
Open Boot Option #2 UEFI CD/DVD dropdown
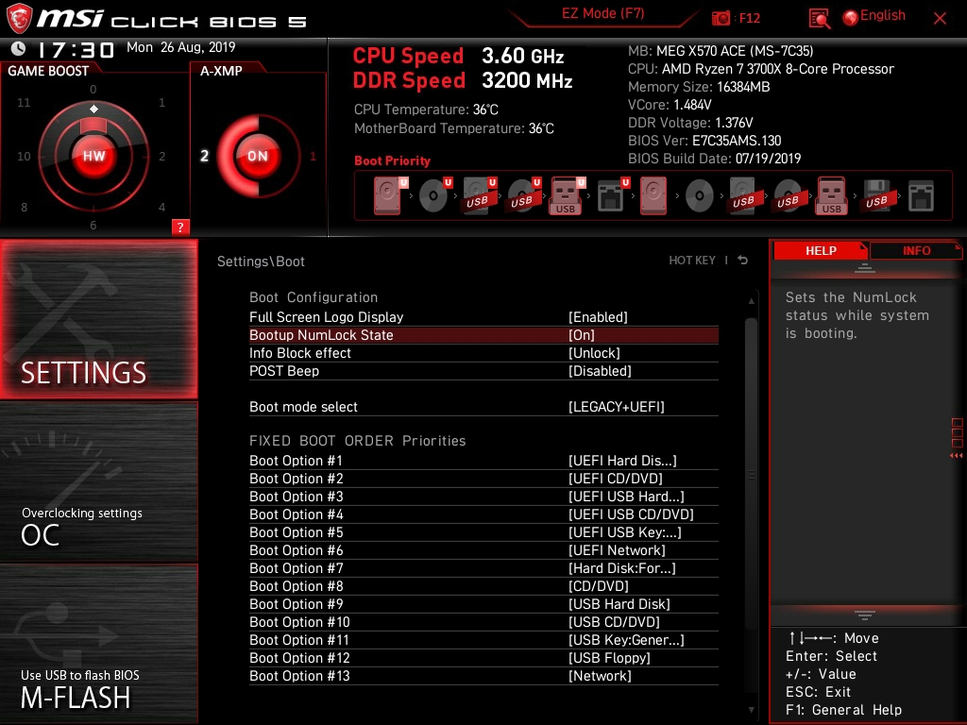[615, 479]
